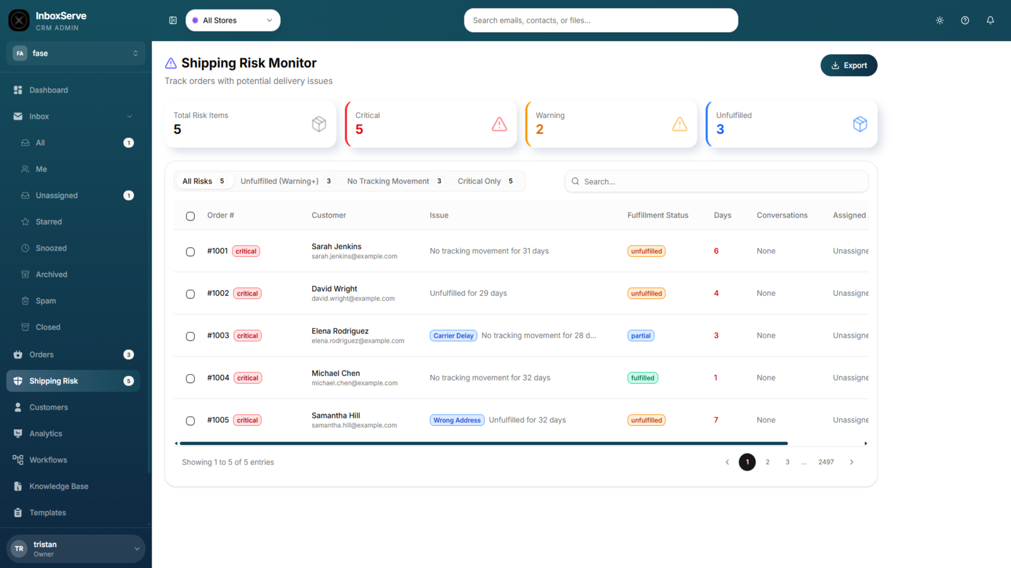Click the Snoozed clock icon
Viewport: 1011px width, 568px height.
(25, 248)
